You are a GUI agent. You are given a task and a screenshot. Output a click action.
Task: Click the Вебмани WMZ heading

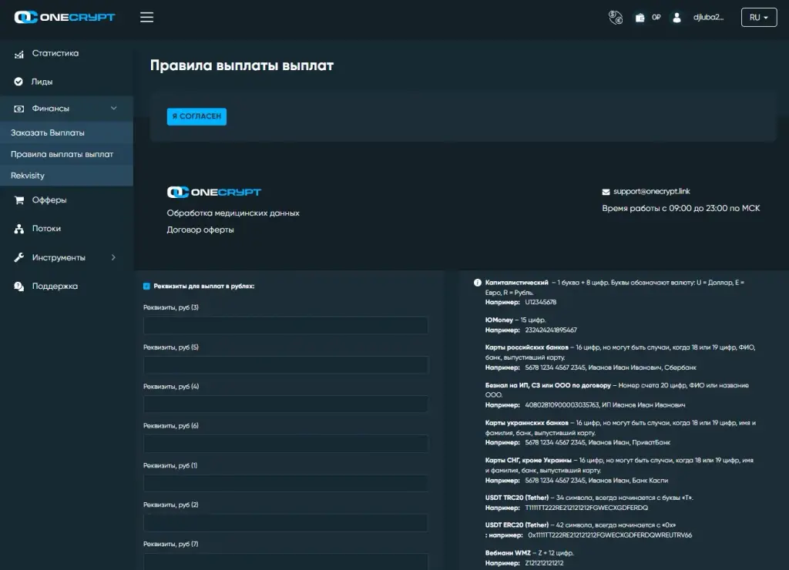click(x=508, y=553)
